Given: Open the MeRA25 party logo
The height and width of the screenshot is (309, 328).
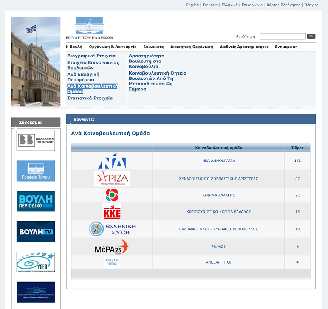Looking at the screenshot, I should 112,247.
